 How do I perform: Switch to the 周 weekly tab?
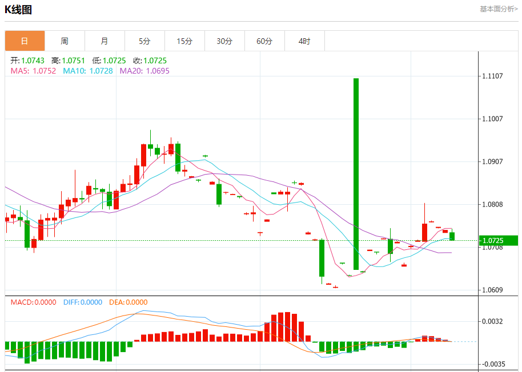point(65,41)
